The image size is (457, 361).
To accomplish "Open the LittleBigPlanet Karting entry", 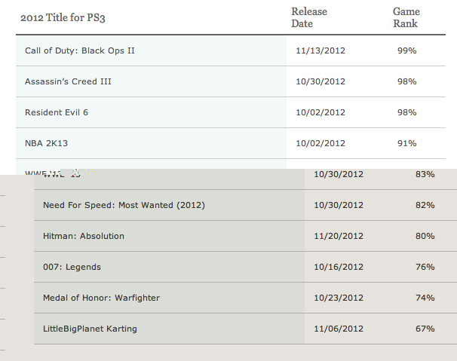I will click(90, 329).
